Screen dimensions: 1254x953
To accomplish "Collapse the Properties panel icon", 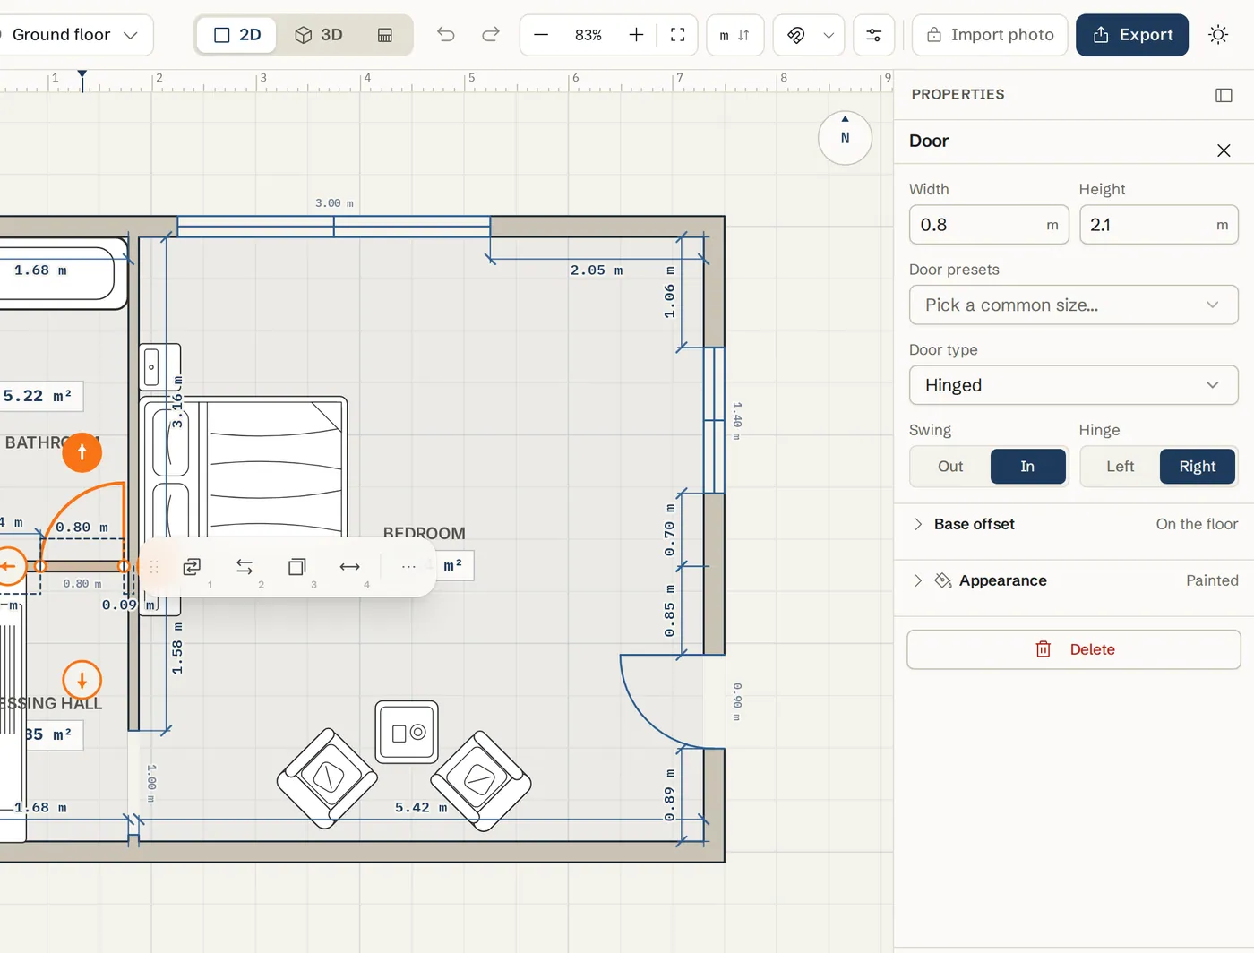I will 1224,95.
